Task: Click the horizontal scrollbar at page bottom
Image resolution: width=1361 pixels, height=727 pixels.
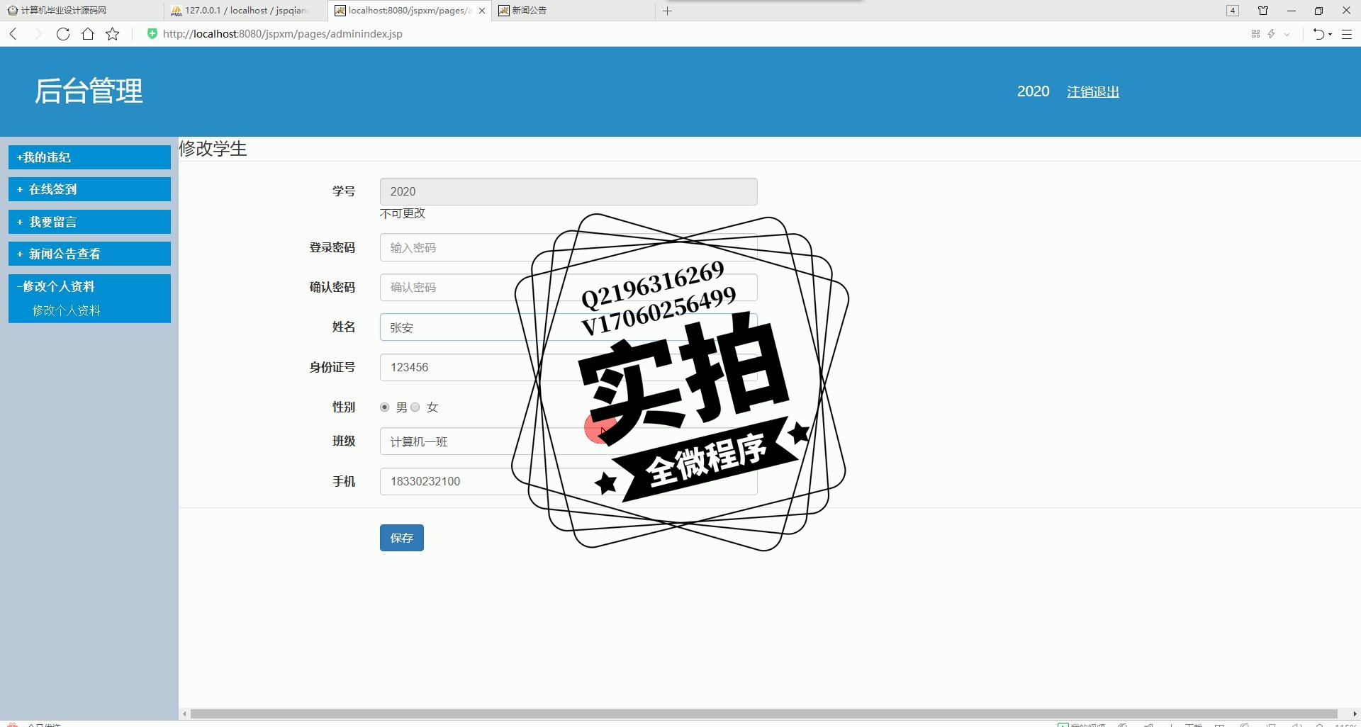Action: pos(763,714)
